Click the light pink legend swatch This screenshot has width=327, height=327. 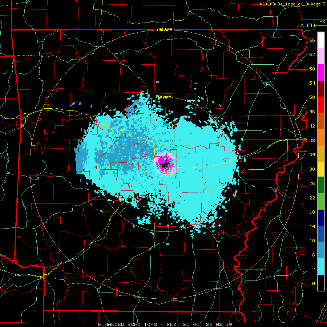[x=321, y=56]
